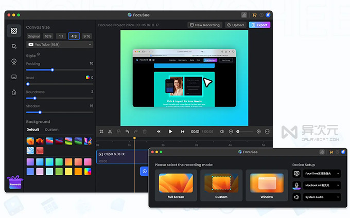Open the user account avatar in main window
Image resolution: width=350 pixels, height=218 pixels.
coord(268,15)
